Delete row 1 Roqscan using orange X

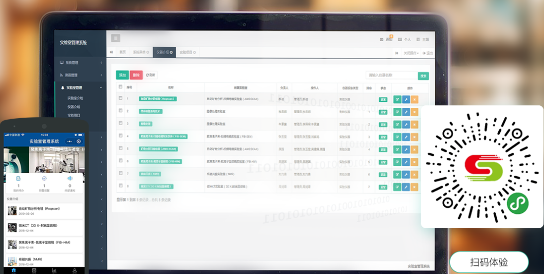414,99
